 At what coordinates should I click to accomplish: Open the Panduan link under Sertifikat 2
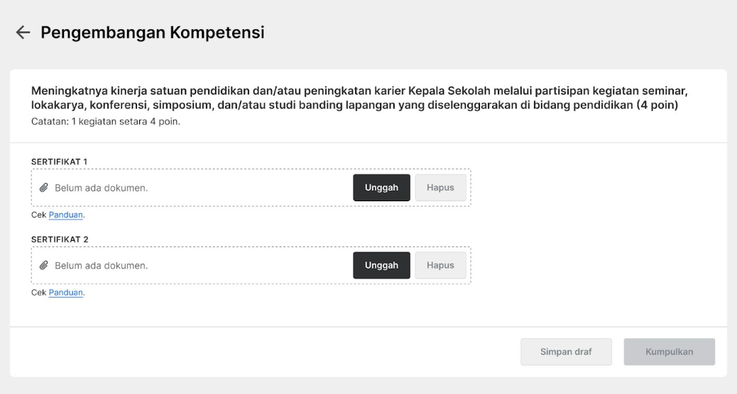(x=66, y=293)
